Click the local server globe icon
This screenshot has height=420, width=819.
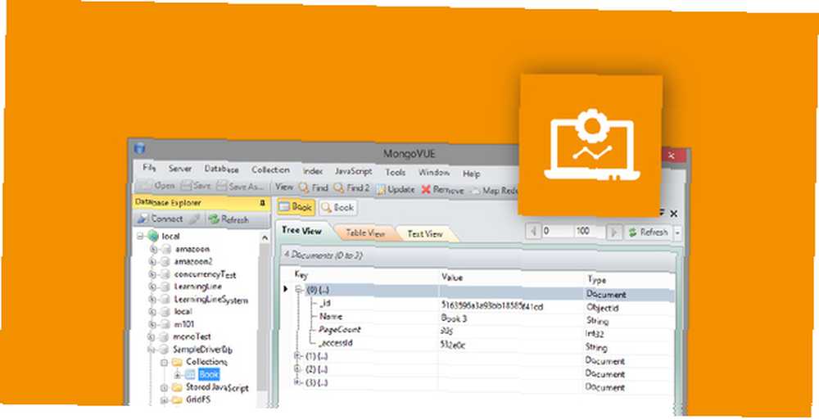tap(152, 236)
